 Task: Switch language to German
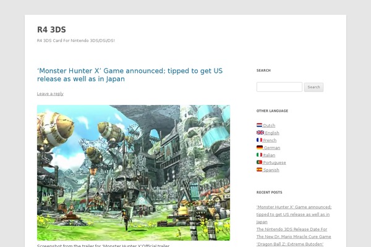click(271, 148)
